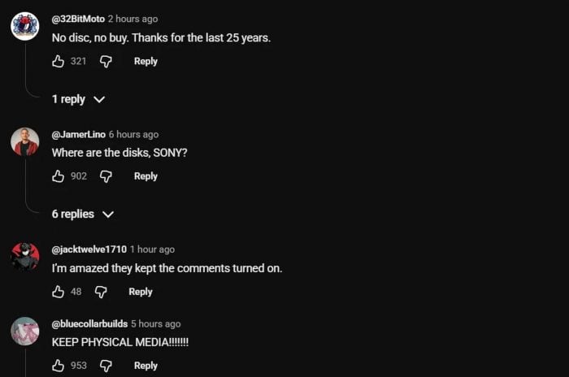Reply to the 'KEEP PHYSICAL MEDIA' comment
The image size is (569, 377).
point(146,366)
